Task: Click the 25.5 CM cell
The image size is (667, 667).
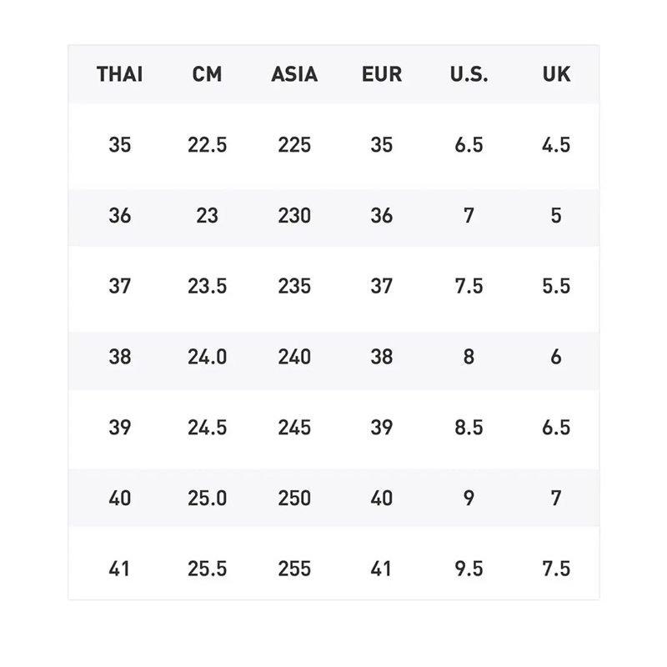Action: [x=207, y=569]
